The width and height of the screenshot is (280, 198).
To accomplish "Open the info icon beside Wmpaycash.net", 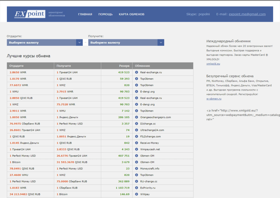I will [x=137, y=149].
